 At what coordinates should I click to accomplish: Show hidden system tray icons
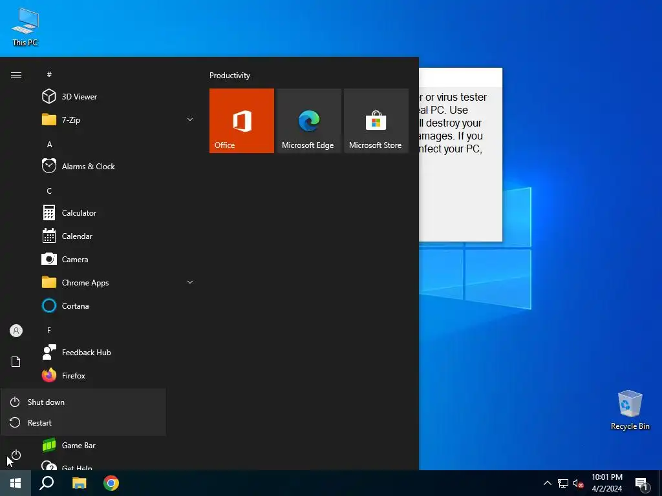(x=547, y=483)
